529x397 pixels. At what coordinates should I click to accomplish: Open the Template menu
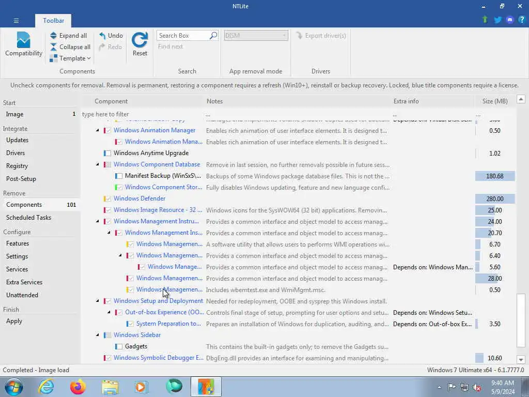(70, 58)
